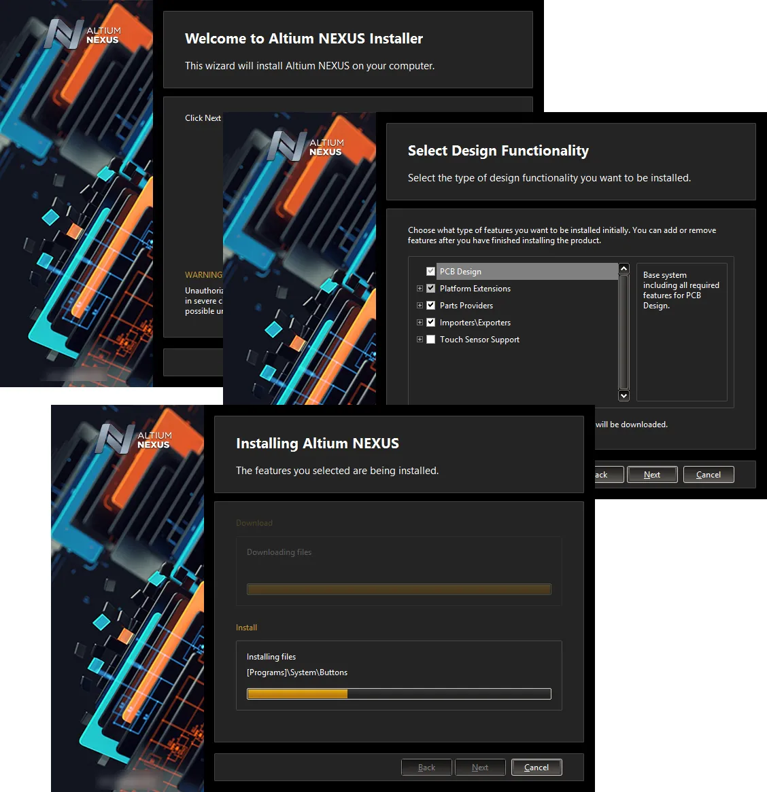This screenshot has height=792, width=767.
Task: Expand the Touch Sensor Support tree node
Action: 420,340
